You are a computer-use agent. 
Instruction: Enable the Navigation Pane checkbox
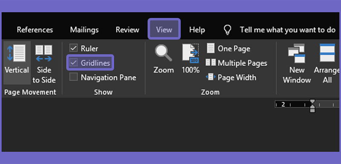point(73,77)
